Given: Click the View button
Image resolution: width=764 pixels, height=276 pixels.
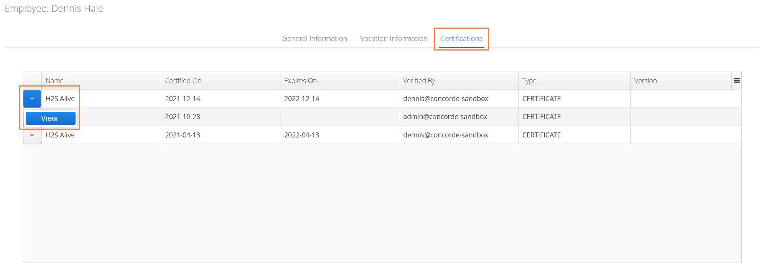Looking at the screenshot, I should (50, 118).
